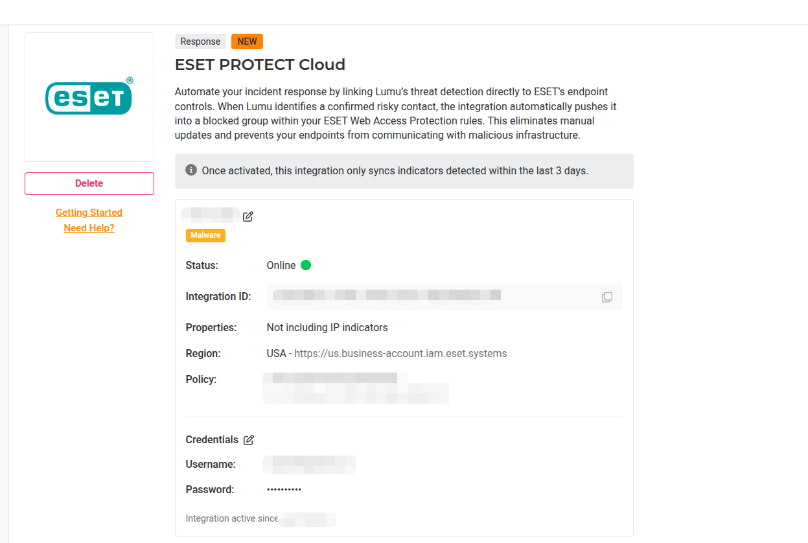Screen dimensions: 808x543
Task: Click the 'Credentials' section heading
Action: tap(212, 440)
